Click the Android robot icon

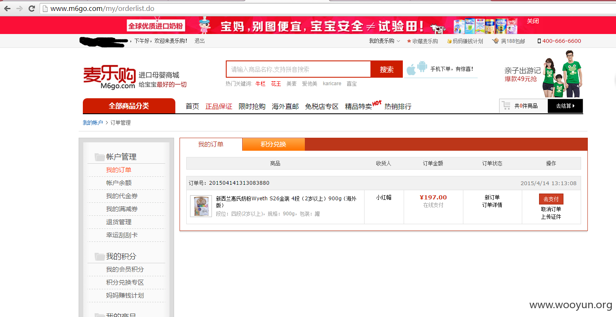(x=422, y=67)
